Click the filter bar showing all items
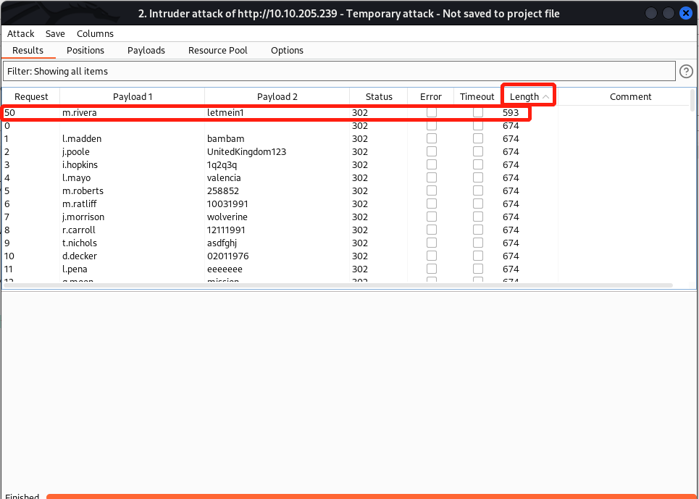This screenshot has height=499, width=699. [x=339, y=71]
